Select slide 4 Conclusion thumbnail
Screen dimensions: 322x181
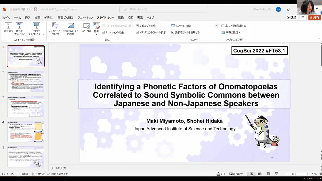tap(26, 132)
